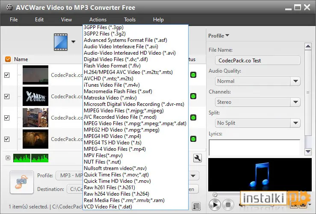Viewport: 316px width, 214px height.
Task: Click the MP3 convert button icon
Action: (22, 182)
